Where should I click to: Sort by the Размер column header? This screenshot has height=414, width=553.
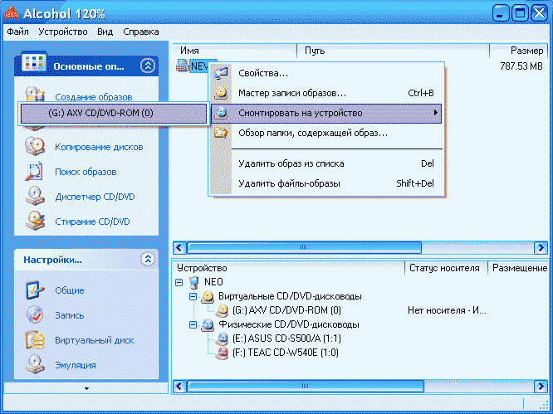pyautogui.click(x=519, y=51)
